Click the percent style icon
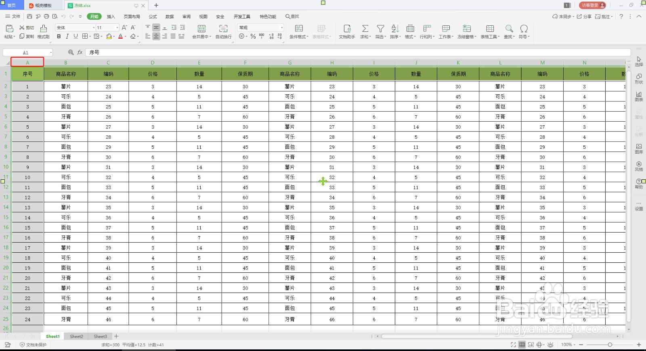This screenshot has height=351, width=646. click(x=253, y=36)
